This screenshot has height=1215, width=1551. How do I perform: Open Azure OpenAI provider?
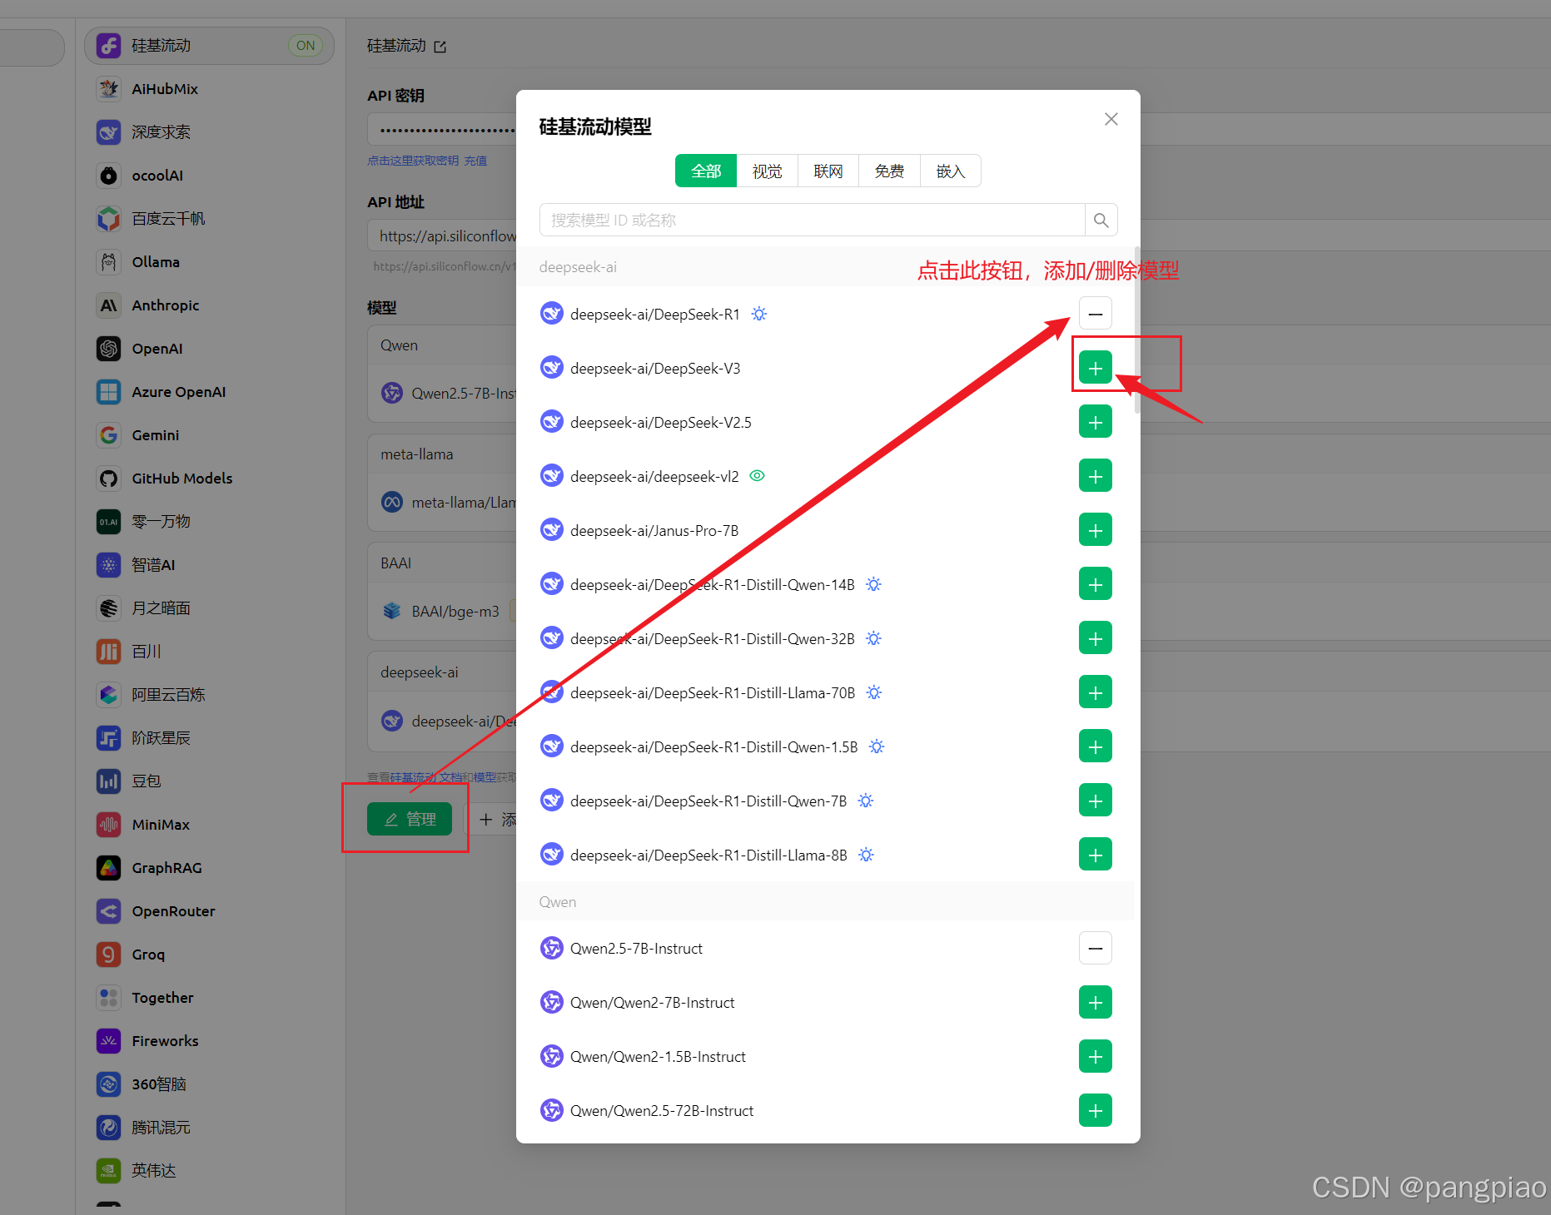click(208, 392)
